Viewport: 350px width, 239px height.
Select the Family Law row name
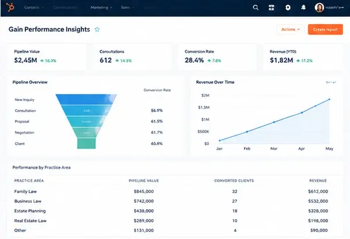pos(25,191)
